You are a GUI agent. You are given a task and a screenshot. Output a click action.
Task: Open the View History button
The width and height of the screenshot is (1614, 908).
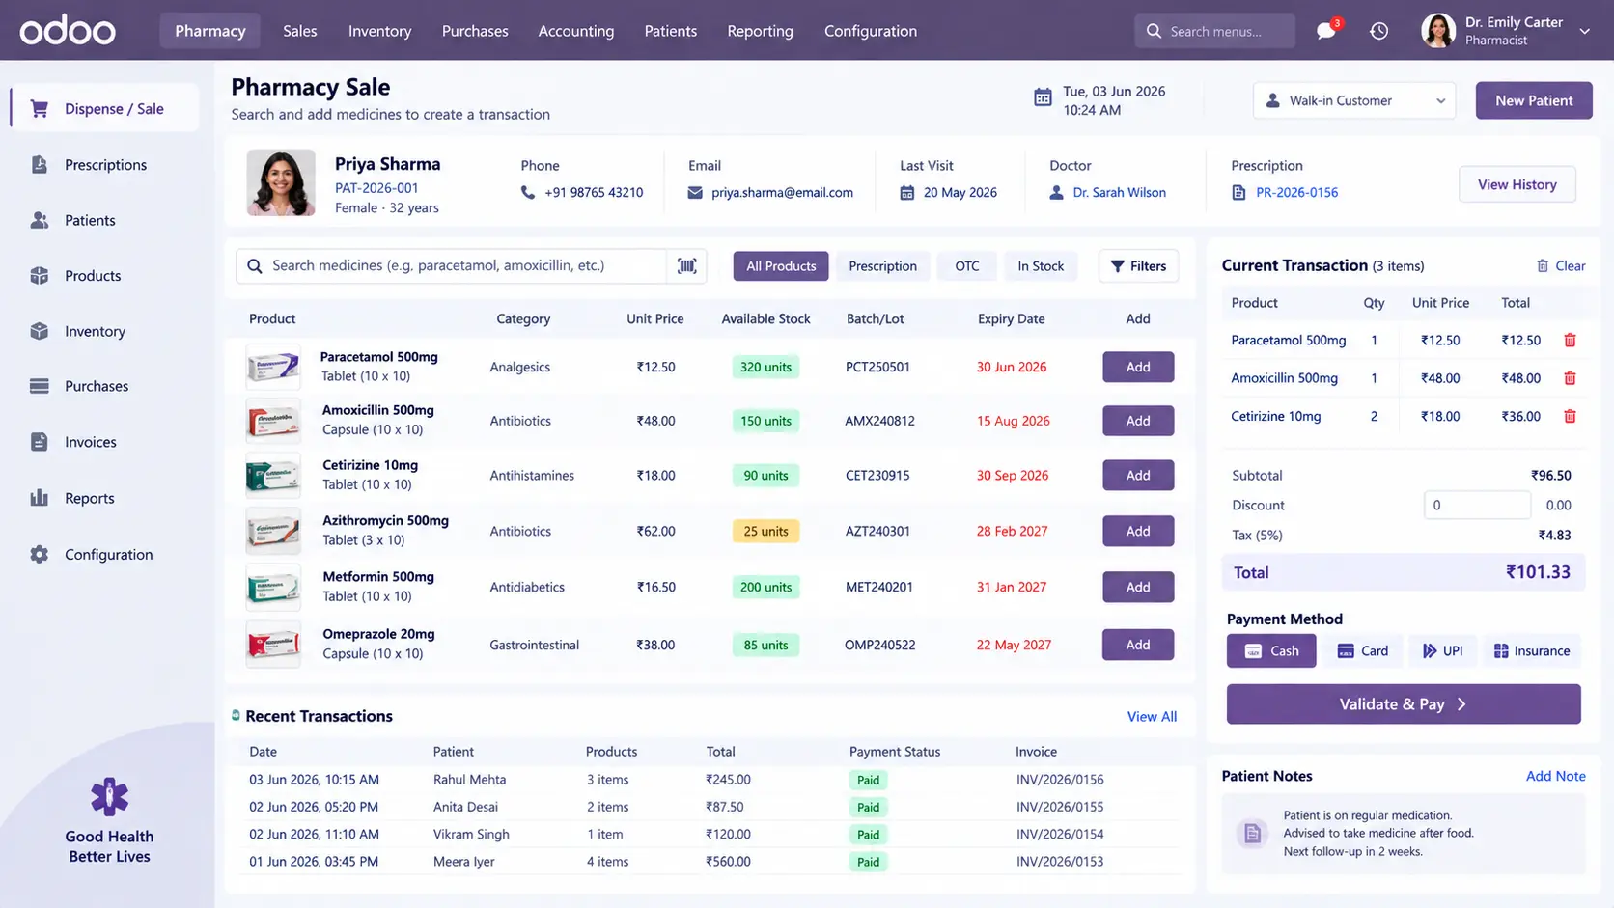click(1517, 184)
